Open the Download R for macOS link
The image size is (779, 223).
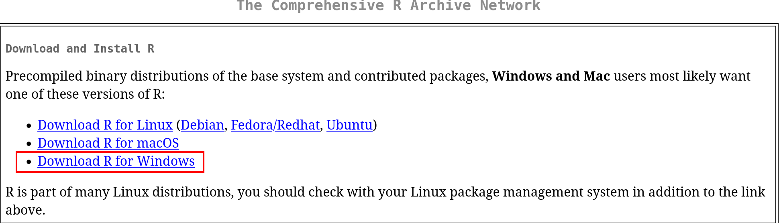108,143
